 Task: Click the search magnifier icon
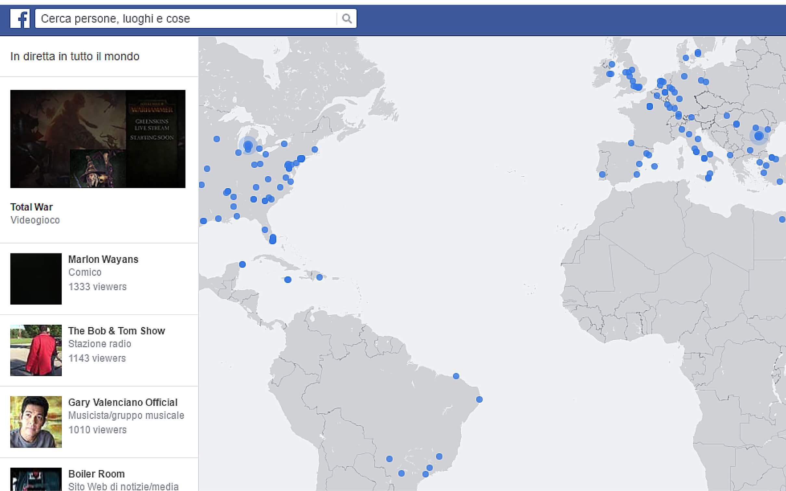click(347, 18)
